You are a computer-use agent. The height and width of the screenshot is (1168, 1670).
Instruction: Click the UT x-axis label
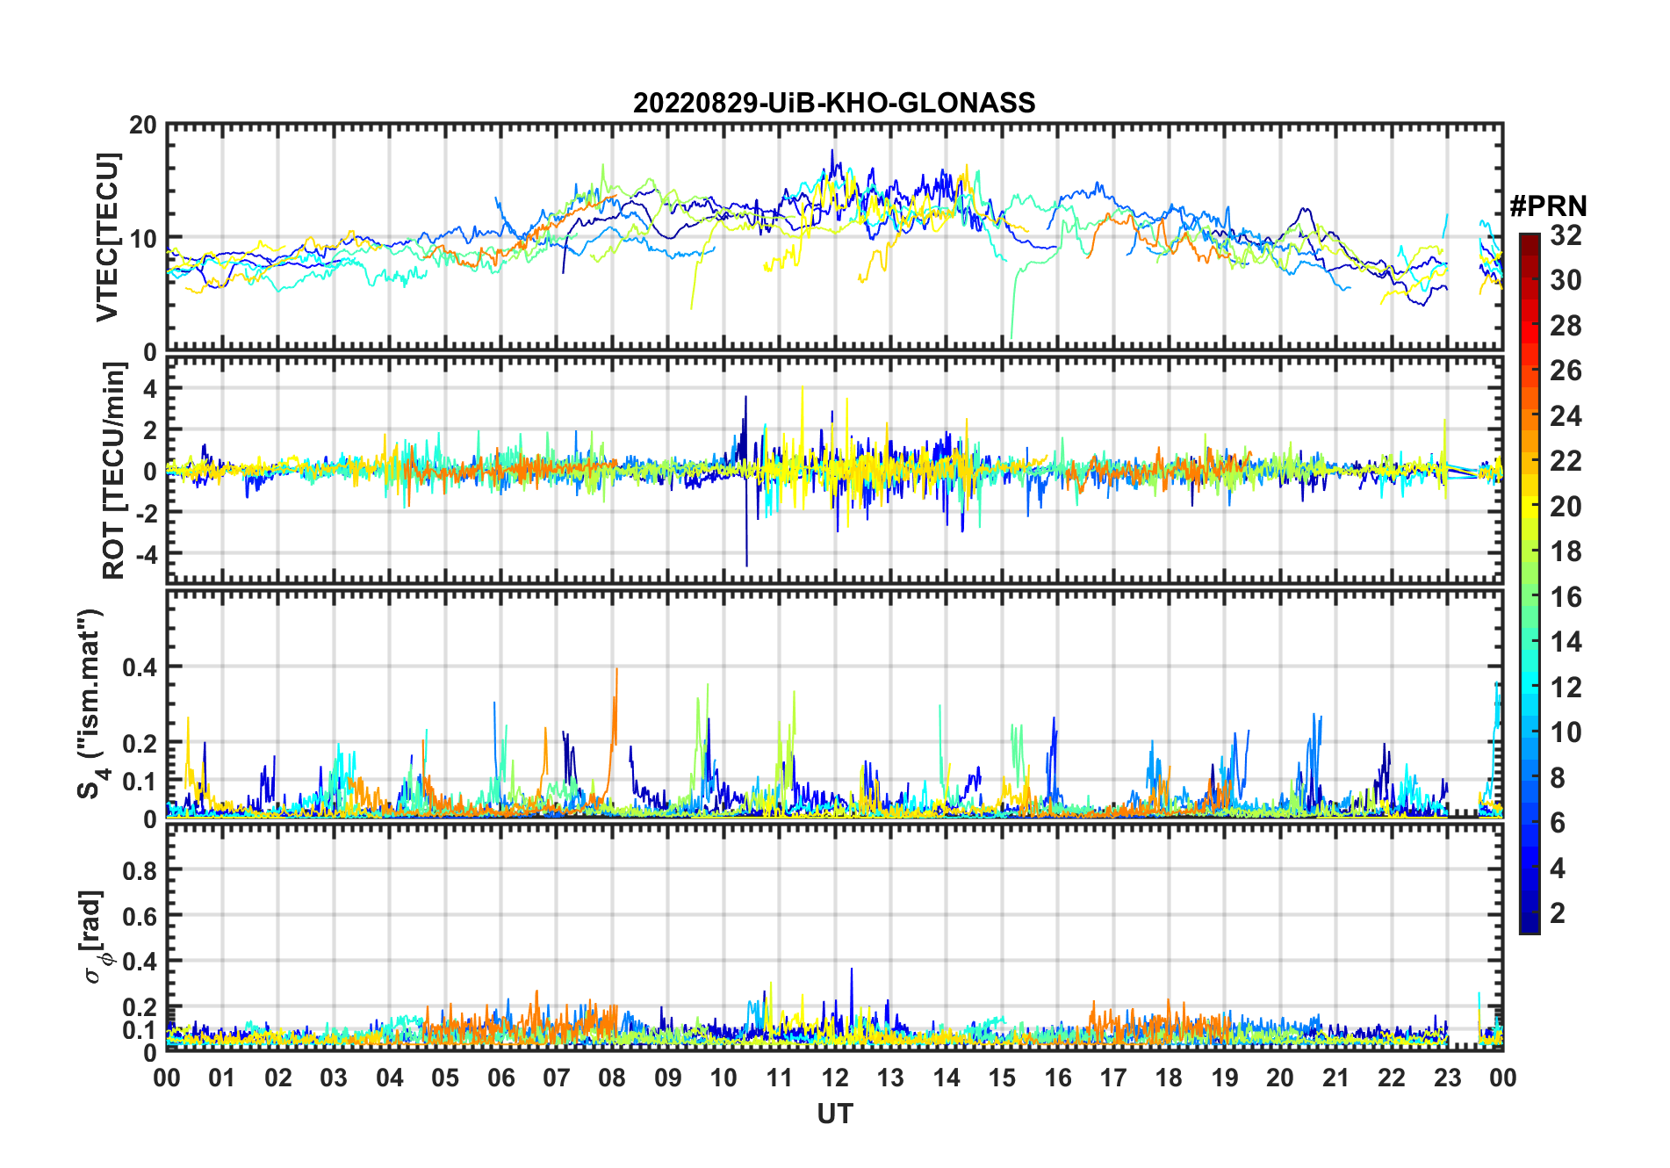click(x=835, y=1114)
